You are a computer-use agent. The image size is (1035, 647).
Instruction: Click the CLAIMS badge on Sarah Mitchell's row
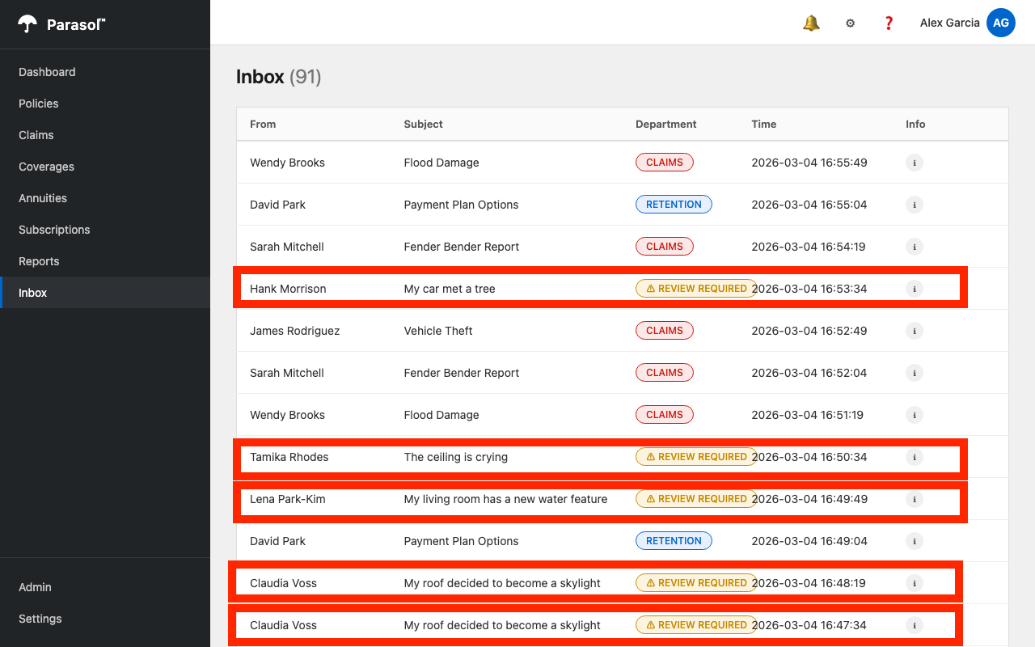pos(665,246)
